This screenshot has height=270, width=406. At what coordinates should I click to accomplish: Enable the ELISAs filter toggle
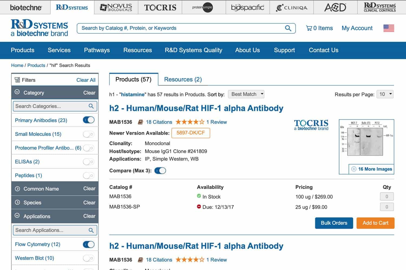pyautogui.click(x=89, y=161)
